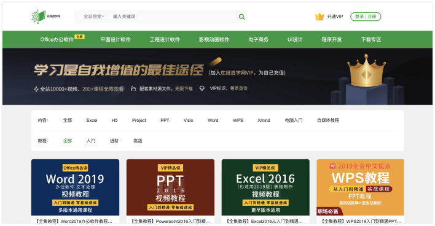Filter content by H5

coord(114,120)
